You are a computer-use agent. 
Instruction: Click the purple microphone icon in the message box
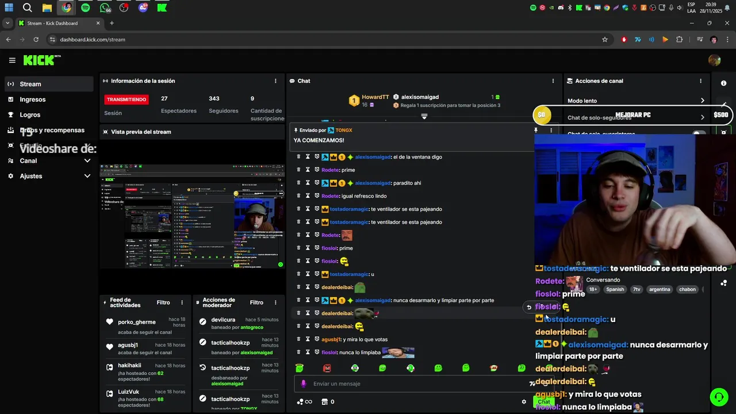tap(304, 384)
